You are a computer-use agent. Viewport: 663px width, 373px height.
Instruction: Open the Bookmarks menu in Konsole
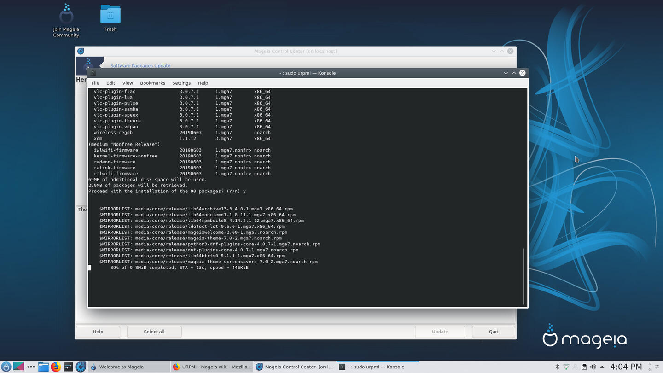152,83
